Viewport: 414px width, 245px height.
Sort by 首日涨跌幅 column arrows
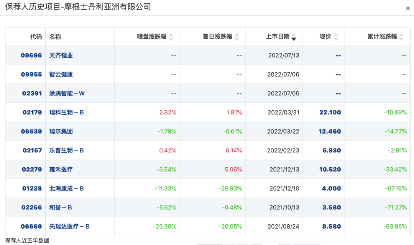[237, 37]
